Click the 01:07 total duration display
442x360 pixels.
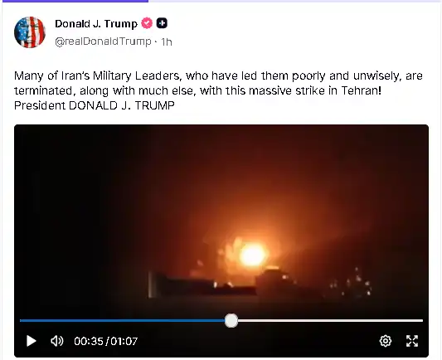pyautogui.click(x=124, y=341)
